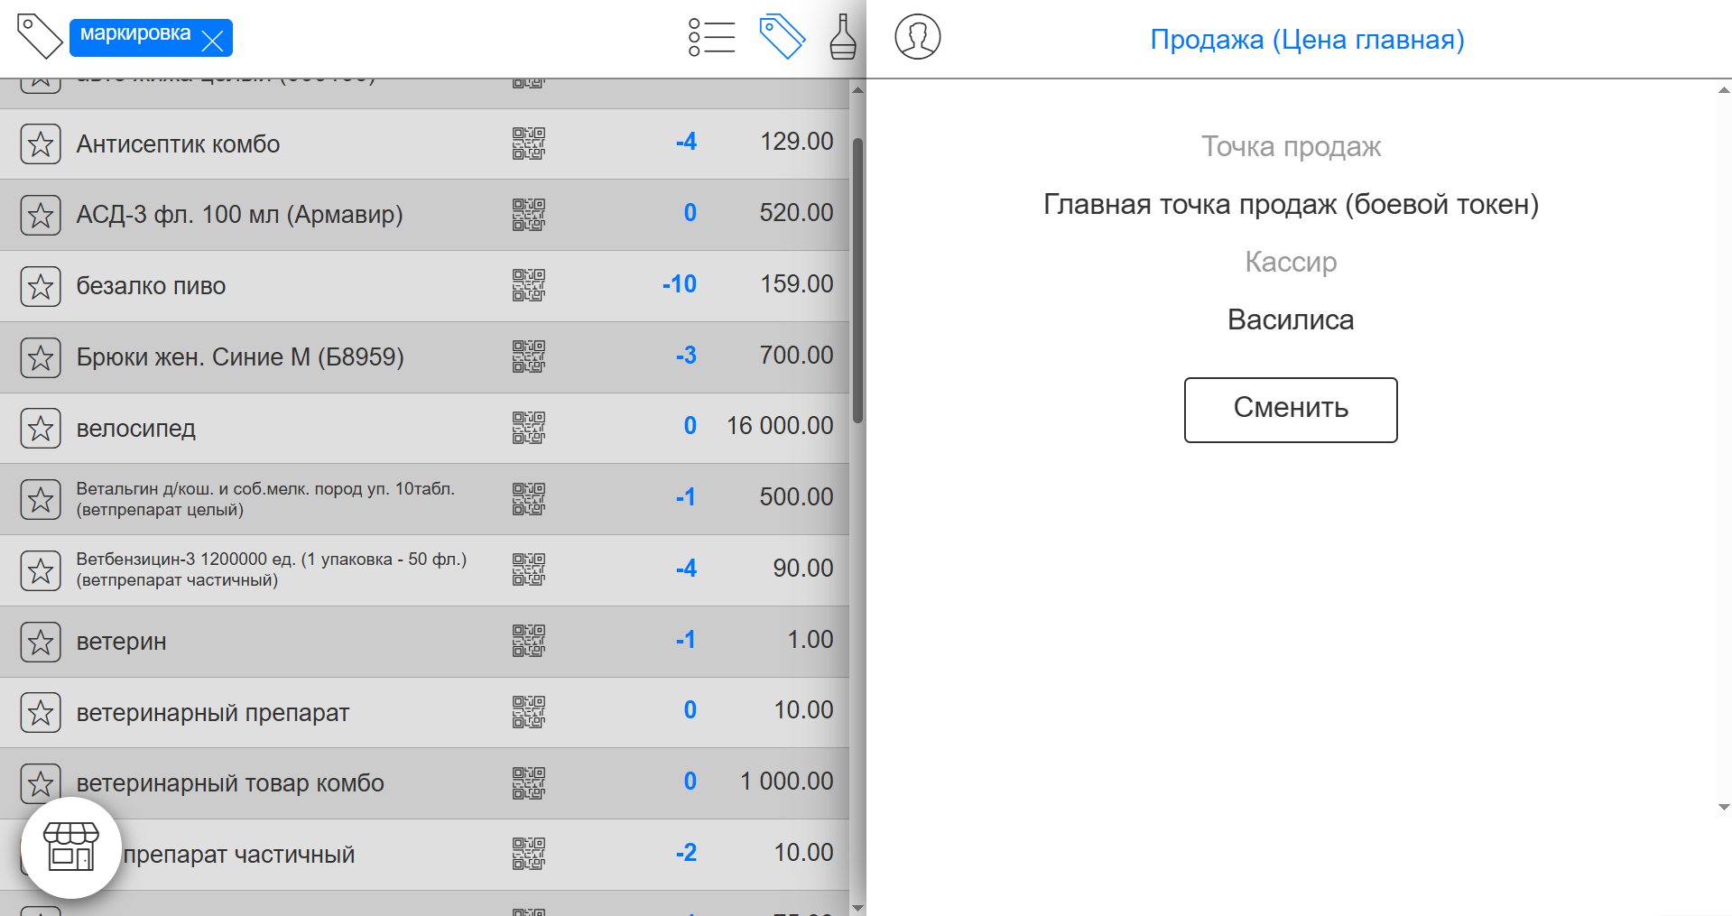
Task: Select the ветерин product
Action: coord(121,642)
